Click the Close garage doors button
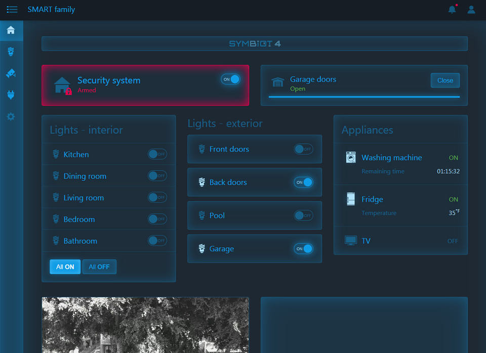This screenshot has height=353, width=486. 445,81
